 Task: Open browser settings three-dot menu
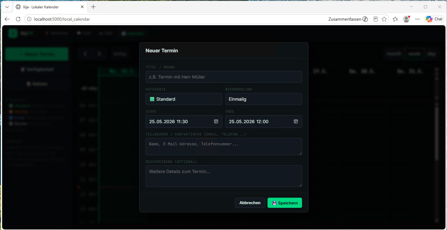[417, 19]
